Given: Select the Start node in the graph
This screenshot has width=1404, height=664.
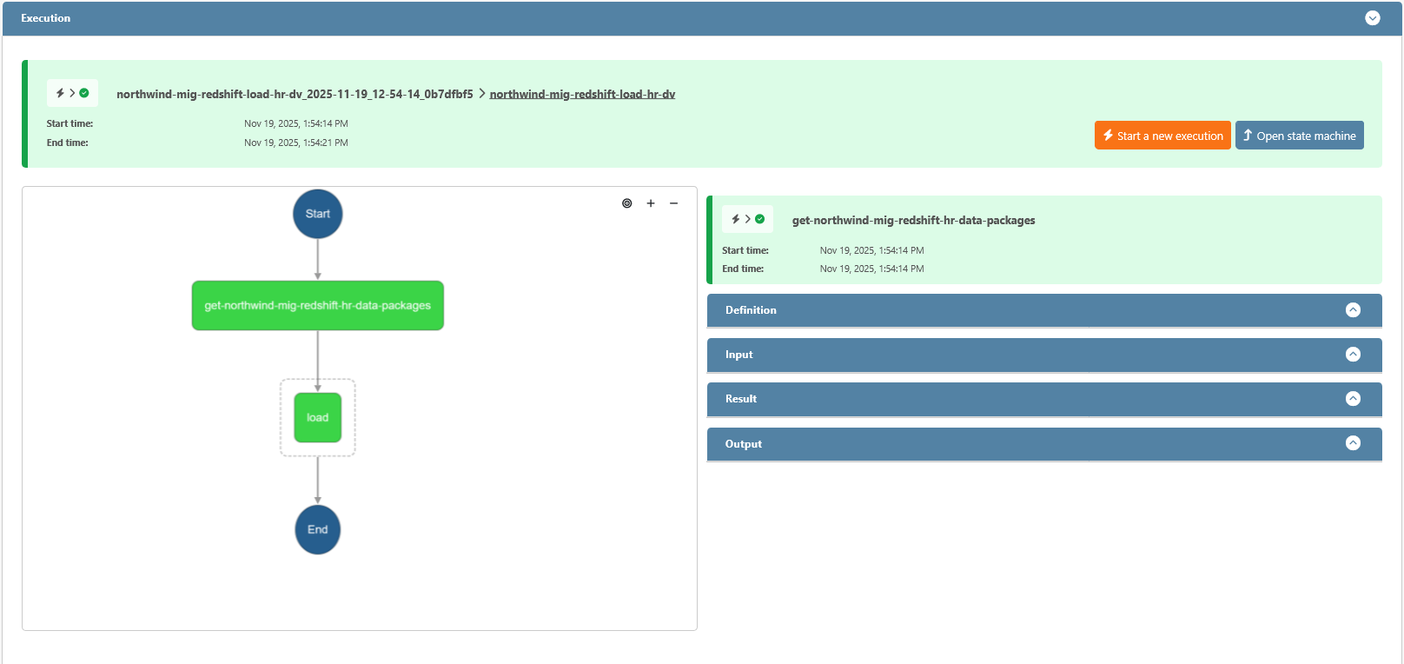Looking at the screenshot, I should (318, 214).
